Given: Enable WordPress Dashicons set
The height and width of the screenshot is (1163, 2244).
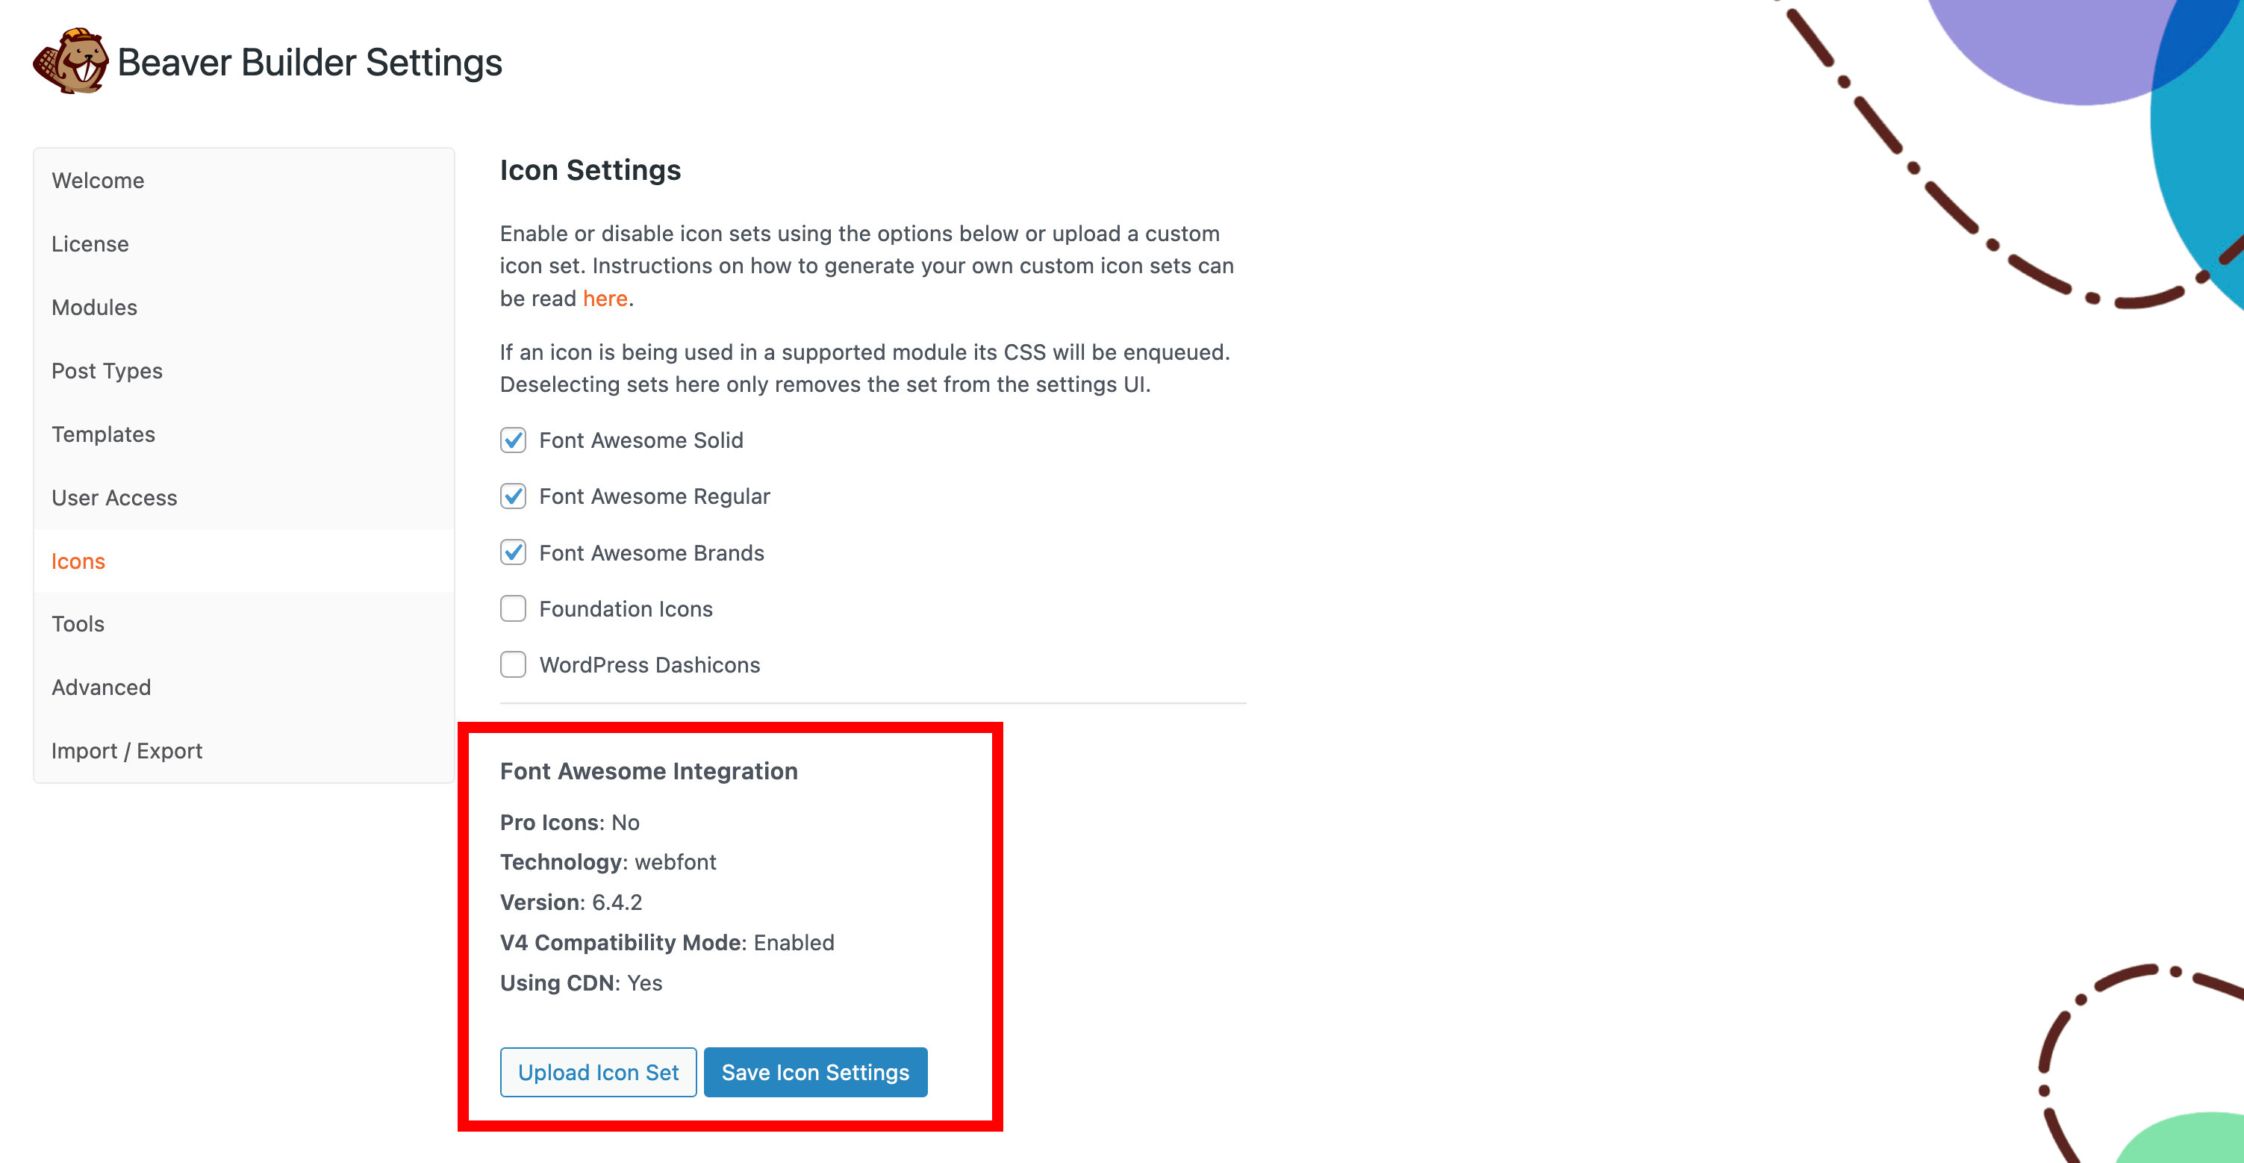Looking at the screenshot, I should [x=513, y=664].
